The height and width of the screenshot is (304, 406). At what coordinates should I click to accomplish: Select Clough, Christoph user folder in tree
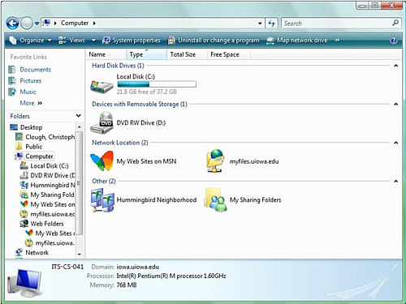pyautogui.click(x=50, y=137)
